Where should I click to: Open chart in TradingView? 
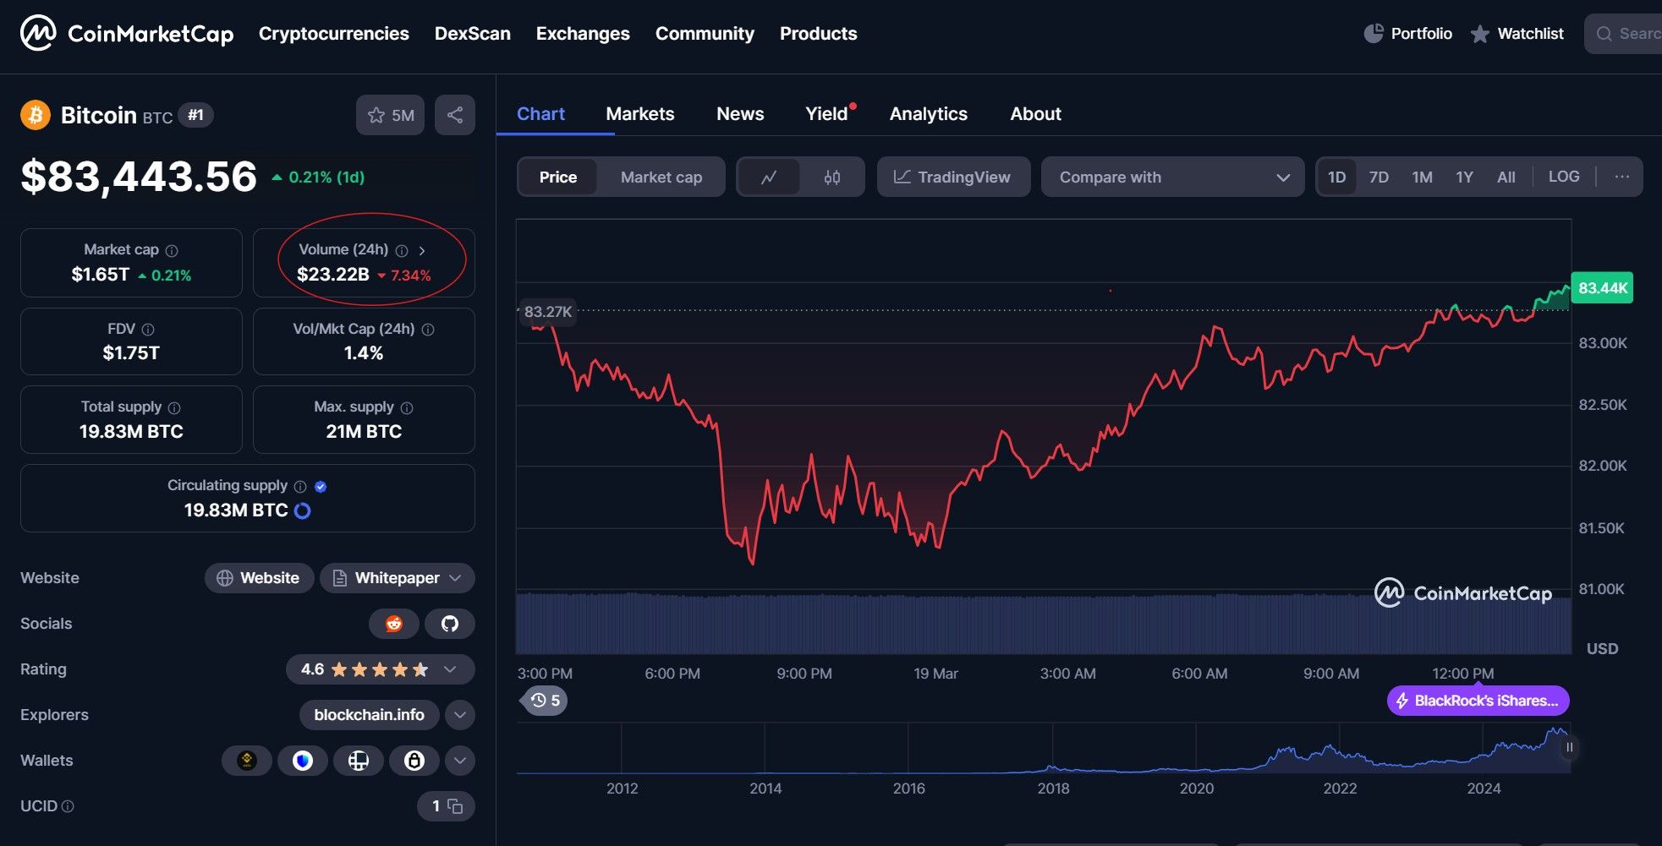coord(953,177)
